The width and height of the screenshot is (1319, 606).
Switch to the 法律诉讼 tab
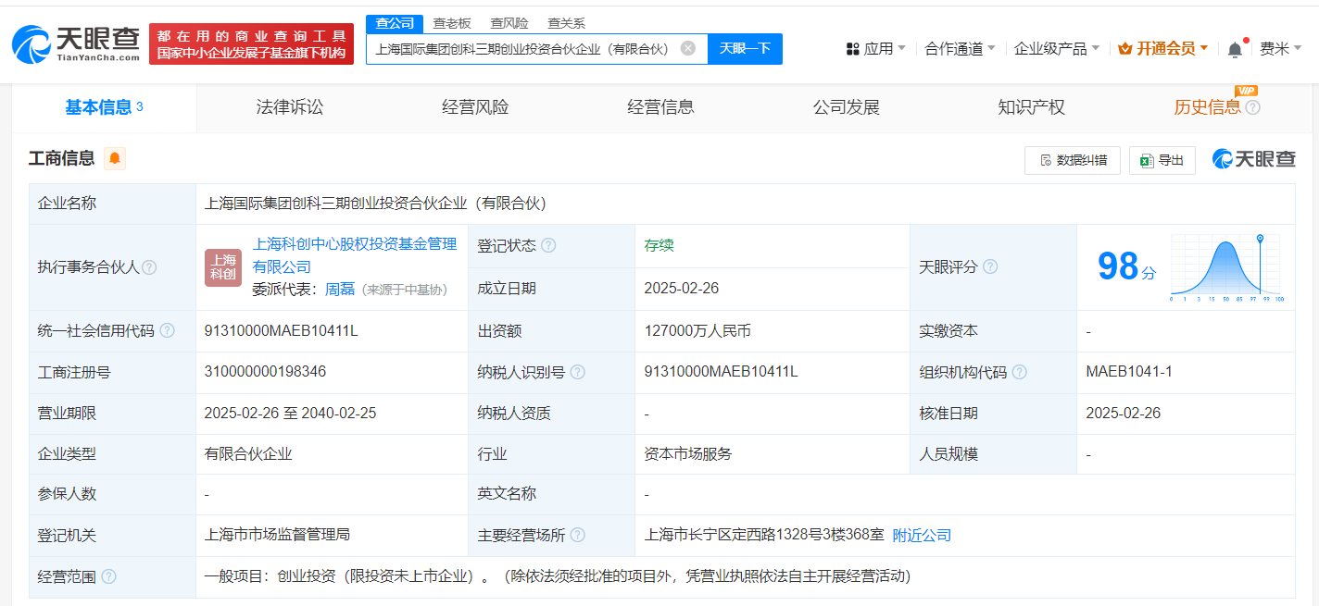click(x=290, y=107)
